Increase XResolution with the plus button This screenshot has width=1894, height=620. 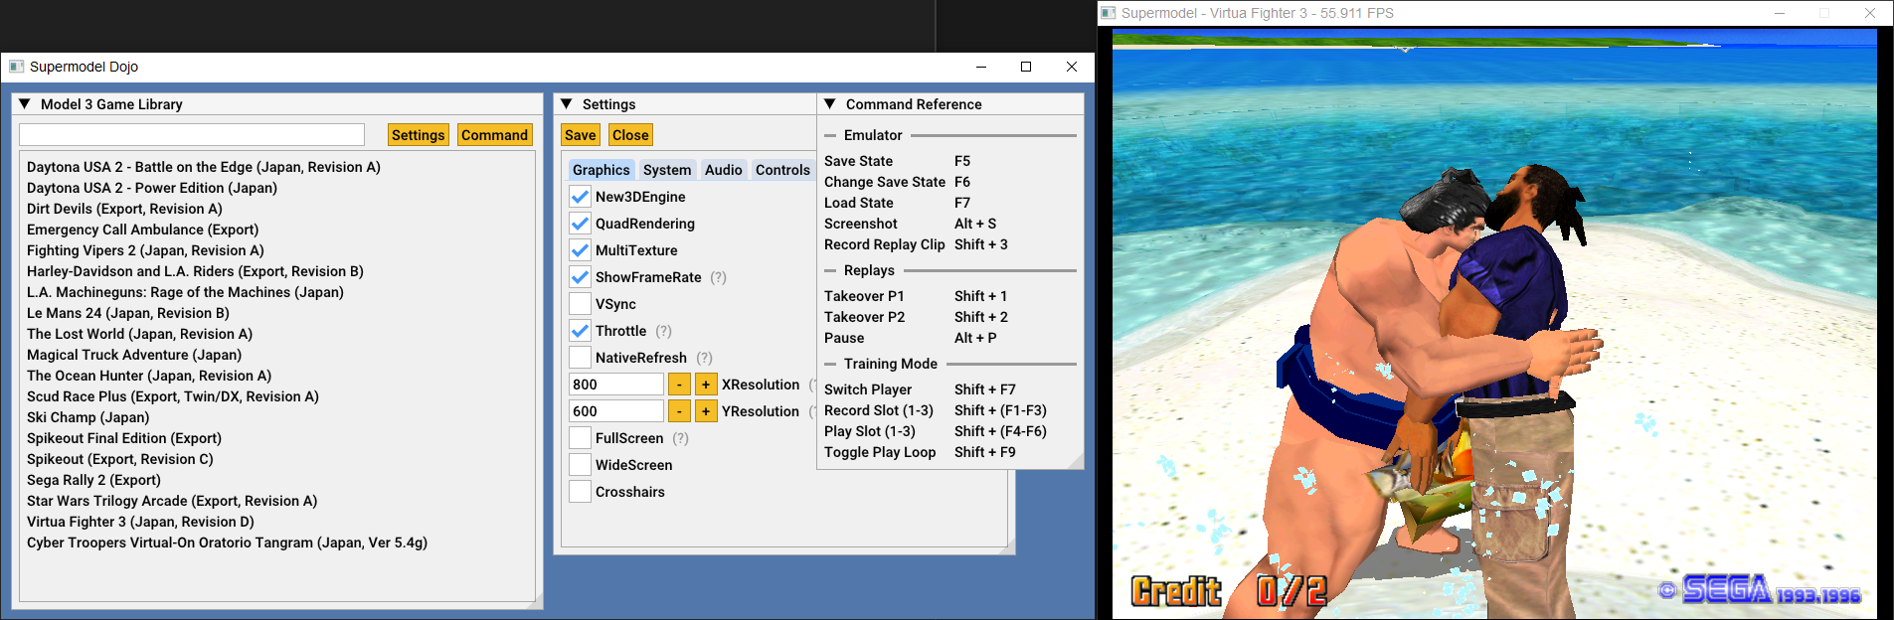[706, 385]
